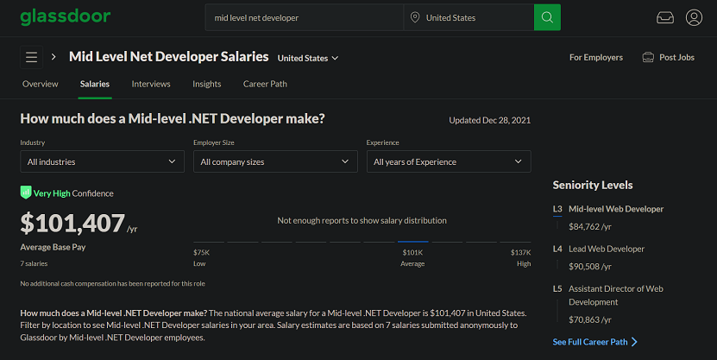Click the Seniority Levels heading
717x360 pixels.
[593, 185]
